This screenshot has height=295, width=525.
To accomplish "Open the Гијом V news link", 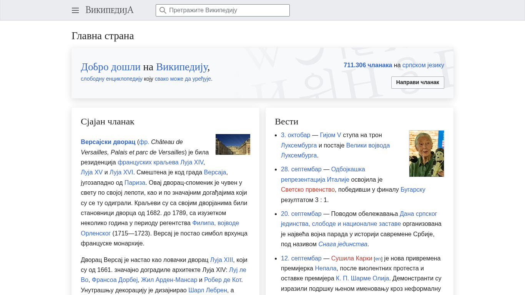I will [330, 135].
